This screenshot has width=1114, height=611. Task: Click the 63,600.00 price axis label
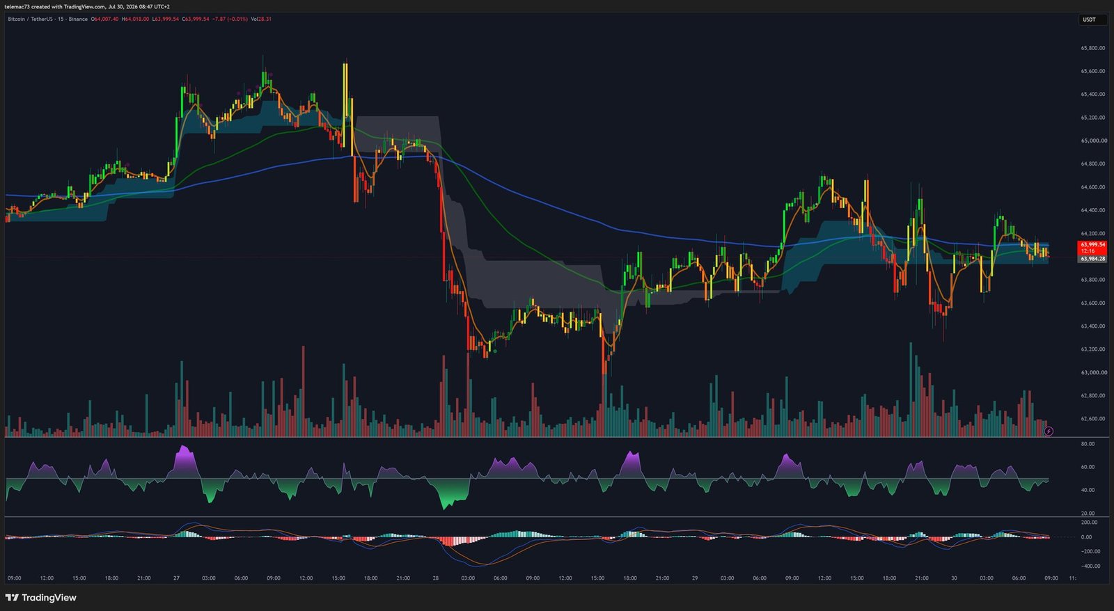point(1093,303)
